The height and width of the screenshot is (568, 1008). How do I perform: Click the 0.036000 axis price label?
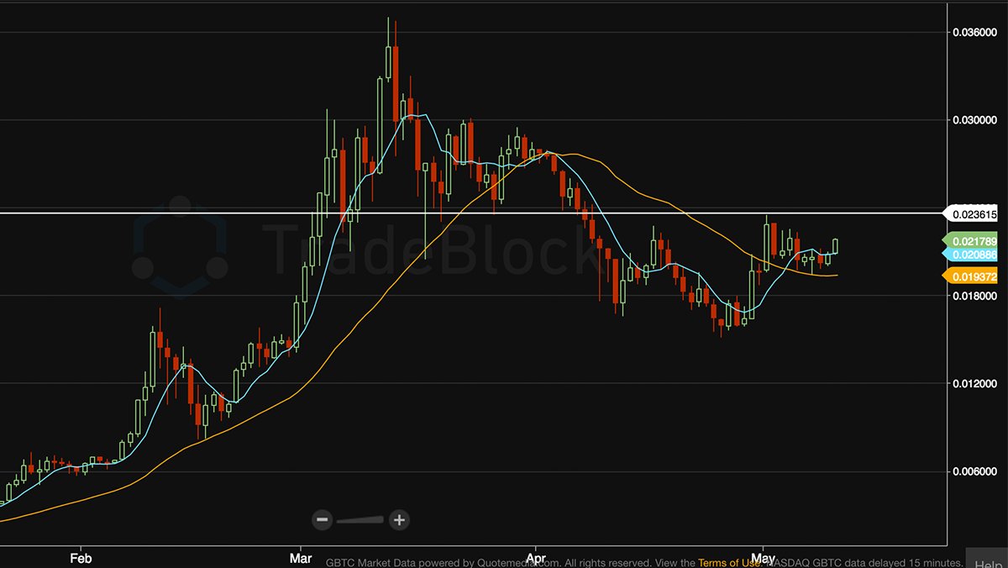pyautogui.click(x=974, y=33)
